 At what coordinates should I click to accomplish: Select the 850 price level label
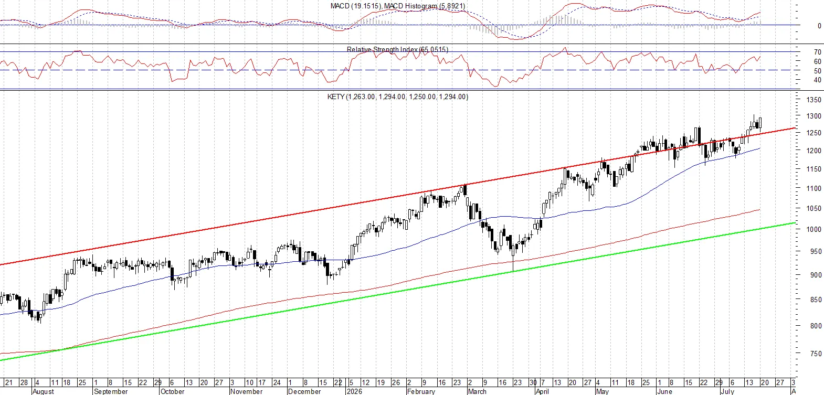coord(816,300)
